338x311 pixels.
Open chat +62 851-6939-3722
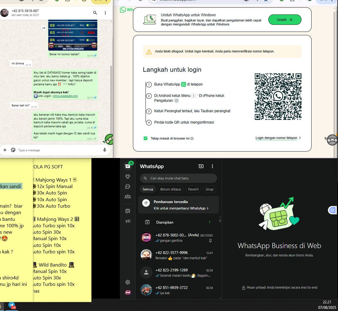(178, 290)
